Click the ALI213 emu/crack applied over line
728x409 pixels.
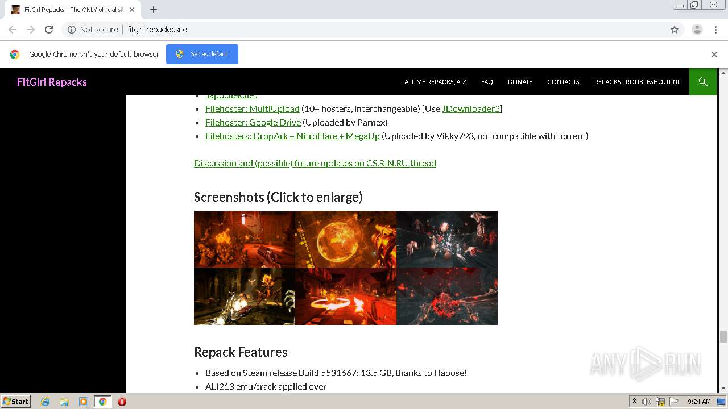coord(266,386)
